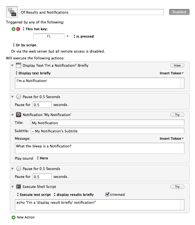This screenshot has width=195, height=225.
Task: Add a new trigger with the green plus
Action: [x=13, y=29]
